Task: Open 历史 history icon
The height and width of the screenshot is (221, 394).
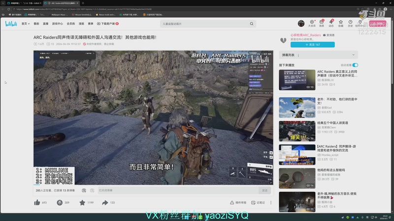Action: click(350, 24)
